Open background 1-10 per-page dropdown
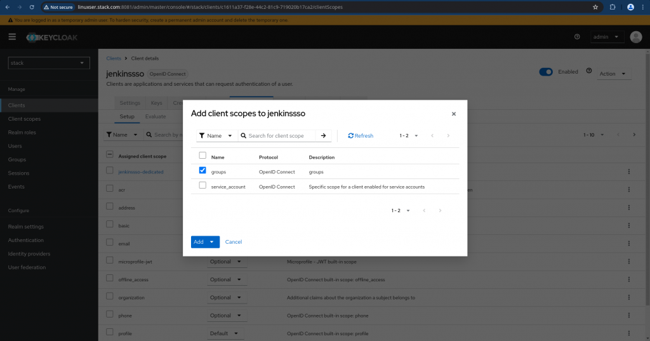This screenshot has height=341, width=650. click(594, 135)
